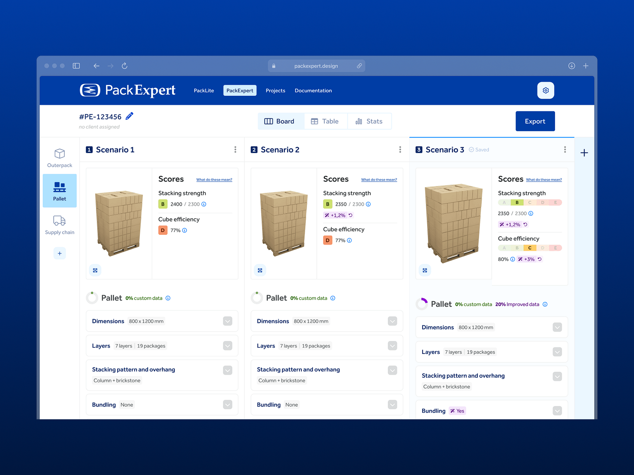Open Scenario 1 'What do these mean?' link

point(214,180)
